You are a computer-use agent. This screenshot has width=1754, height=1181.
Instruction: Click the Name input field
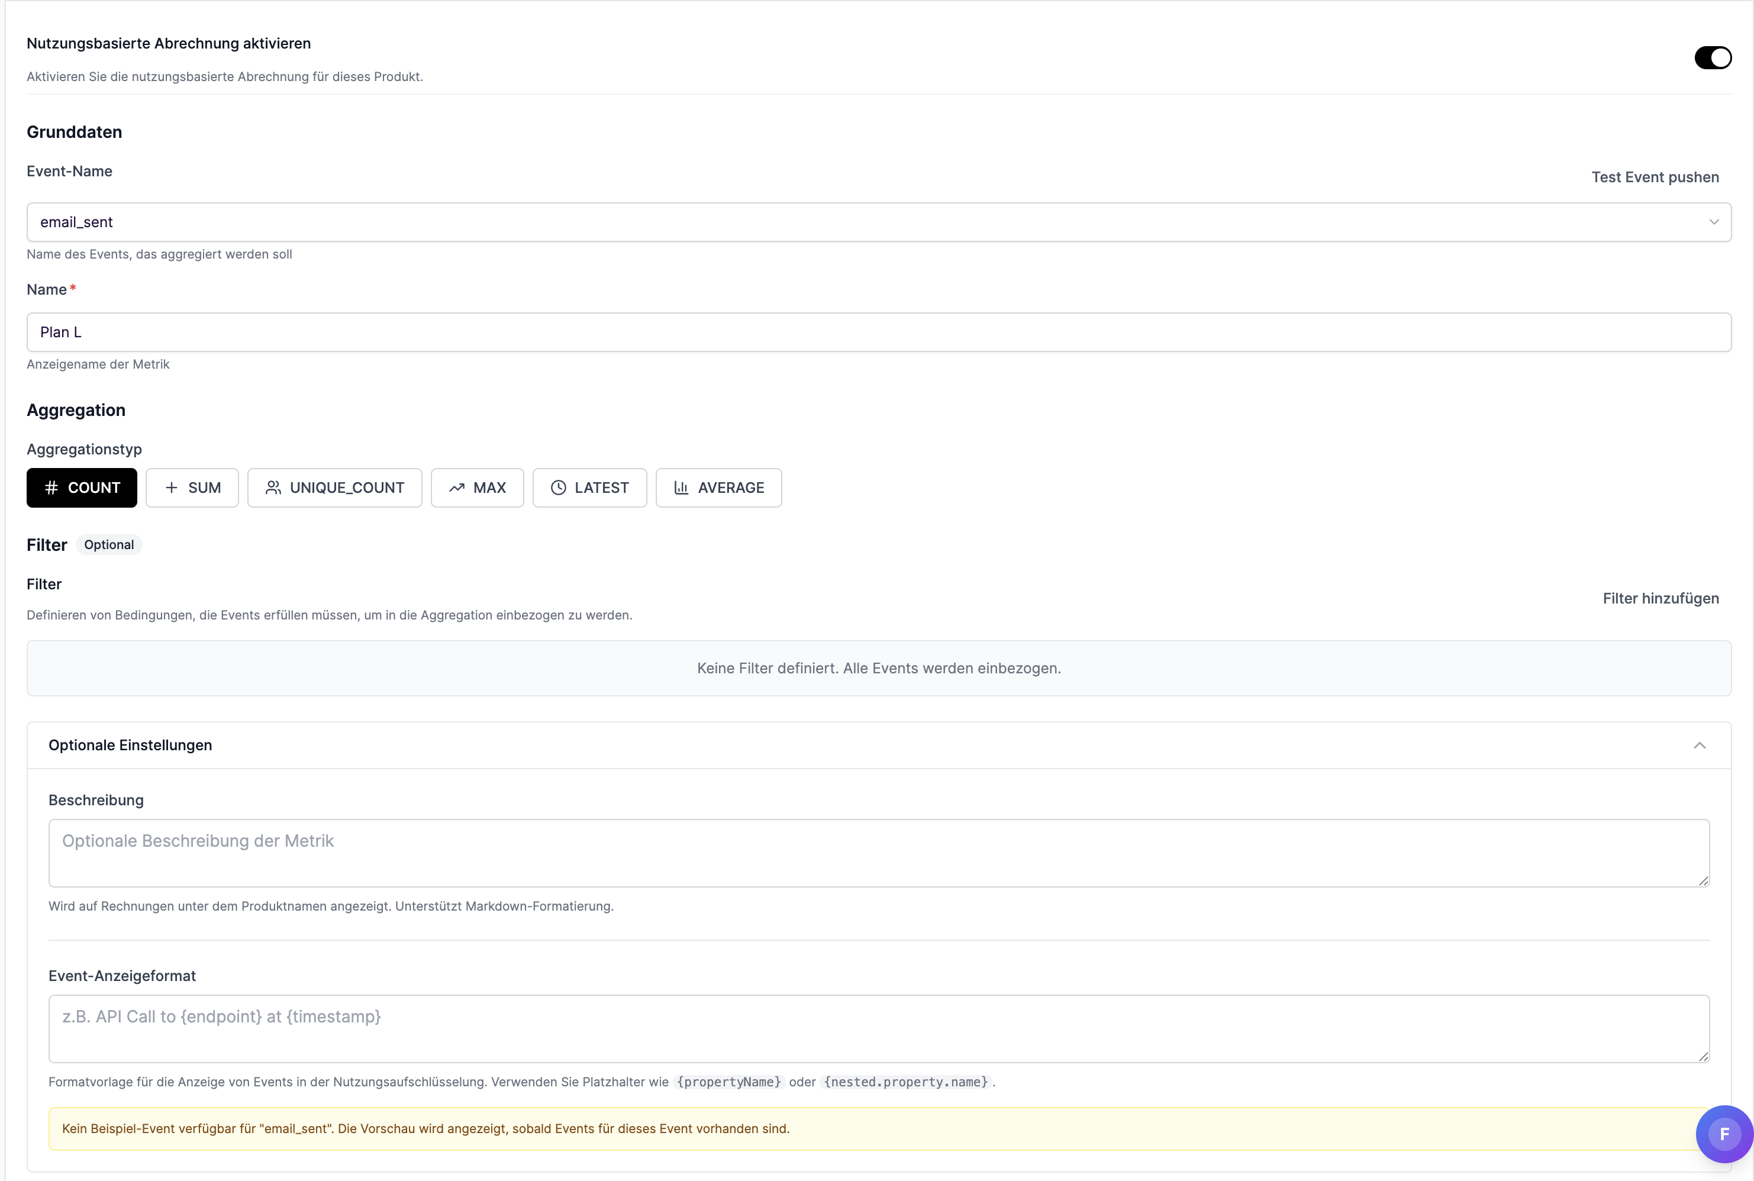pos(878,332)
